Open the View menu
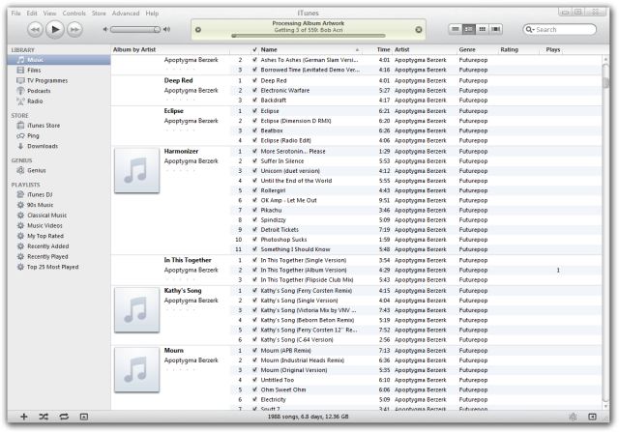Viewport: 619px width, 432px height. [49, 13]
